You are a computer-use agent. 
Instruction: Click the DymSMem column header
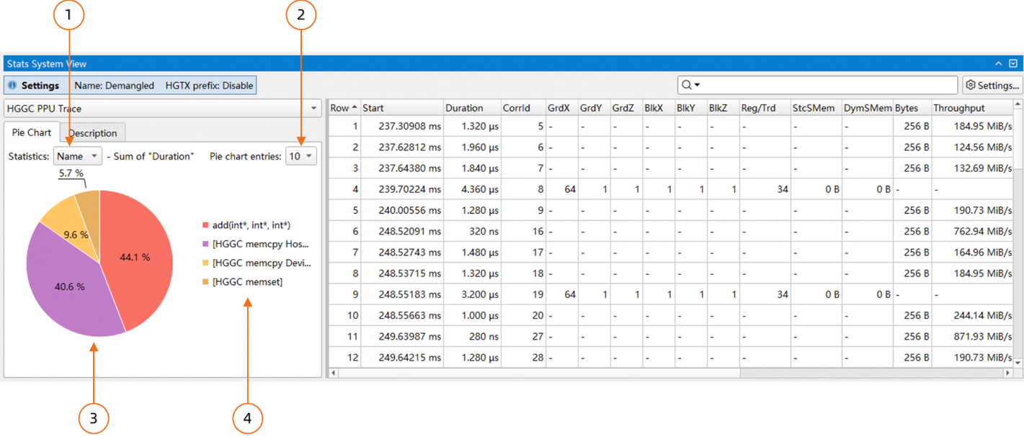tap(868, 108)
